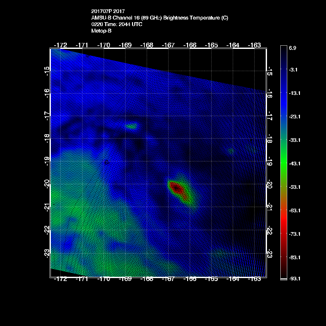Click the AMSU-B Channel 16 title line

[x=160, y=18]
